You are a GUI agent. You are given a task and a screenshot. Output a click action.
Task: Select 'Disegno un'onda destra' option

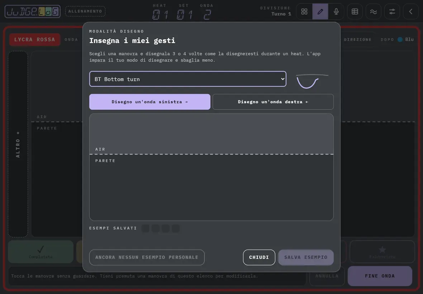click(273, 102)
